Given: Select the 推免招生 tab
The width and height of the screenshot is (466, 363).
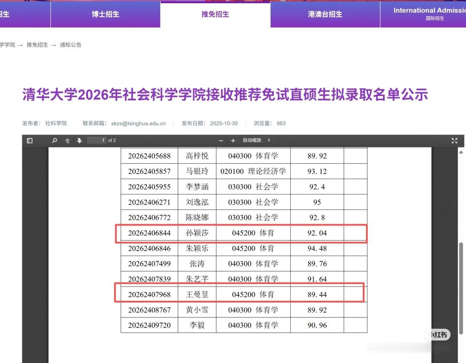Looking at the screenshot, I should click(215, 14).
